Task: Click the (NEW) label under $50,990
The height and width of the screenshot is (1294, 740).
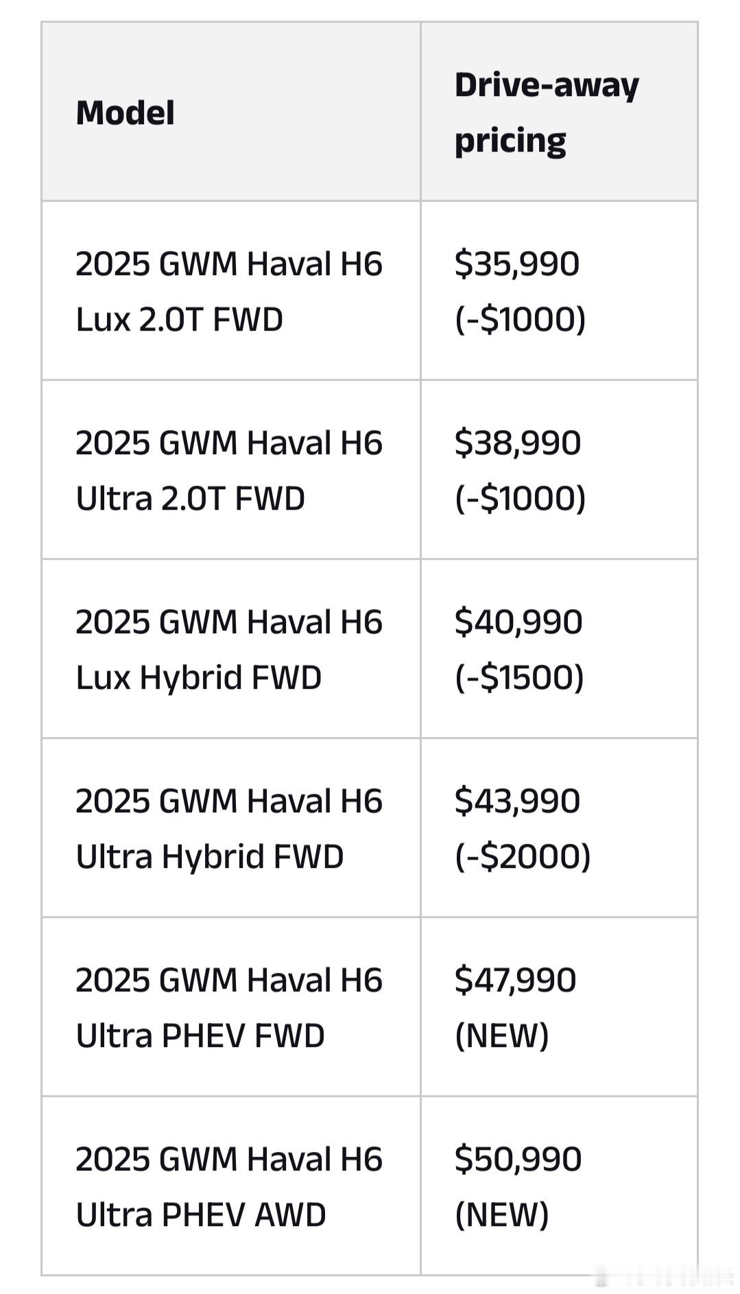Action: (502, 1214)
